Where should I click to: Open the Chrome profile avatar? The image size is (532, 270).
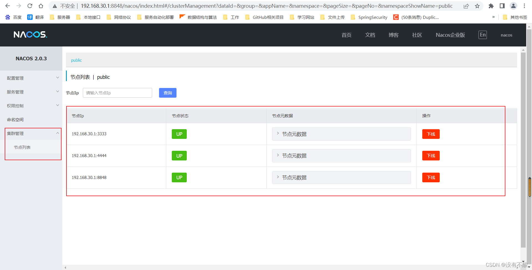[x=513, y=6]
